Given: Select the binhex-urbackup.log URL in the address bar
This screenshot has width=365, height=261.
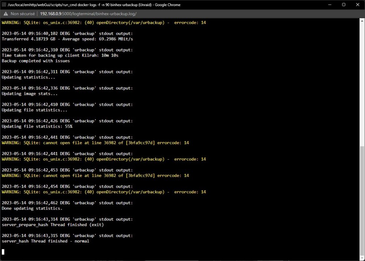Looking at the screenshot, I should click(x=88, y=14).
